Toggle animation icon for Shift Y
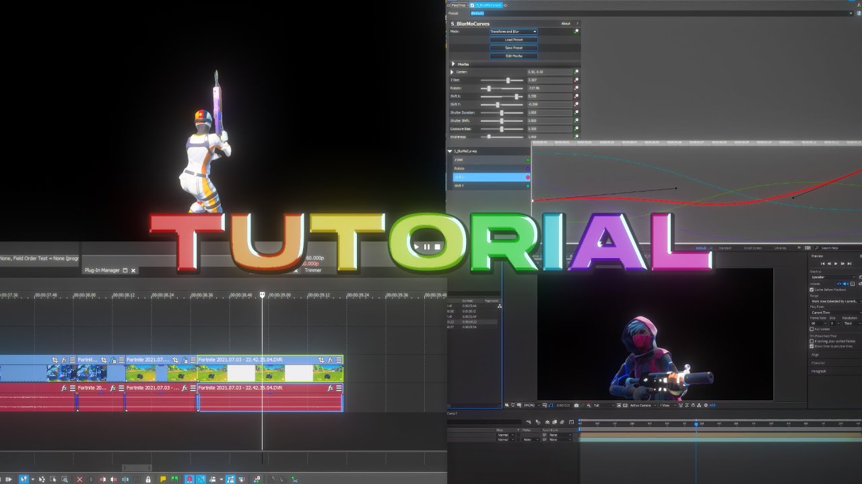This screenshot has height=484, width=862. click(x=576, y=104)
